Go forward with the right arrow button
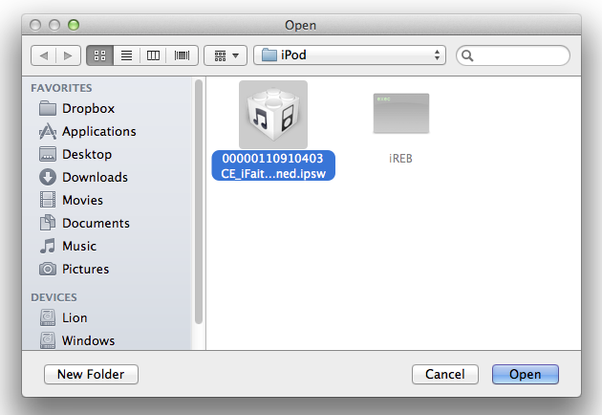Viewport: 602px width, 415px height. [69, 55]
